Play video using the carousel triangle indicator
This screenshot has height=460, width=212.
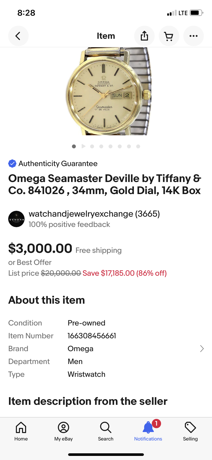click(x=83, y=146)
